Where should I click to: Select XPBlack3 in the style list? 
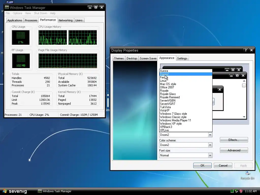click(x=186, y=127)
